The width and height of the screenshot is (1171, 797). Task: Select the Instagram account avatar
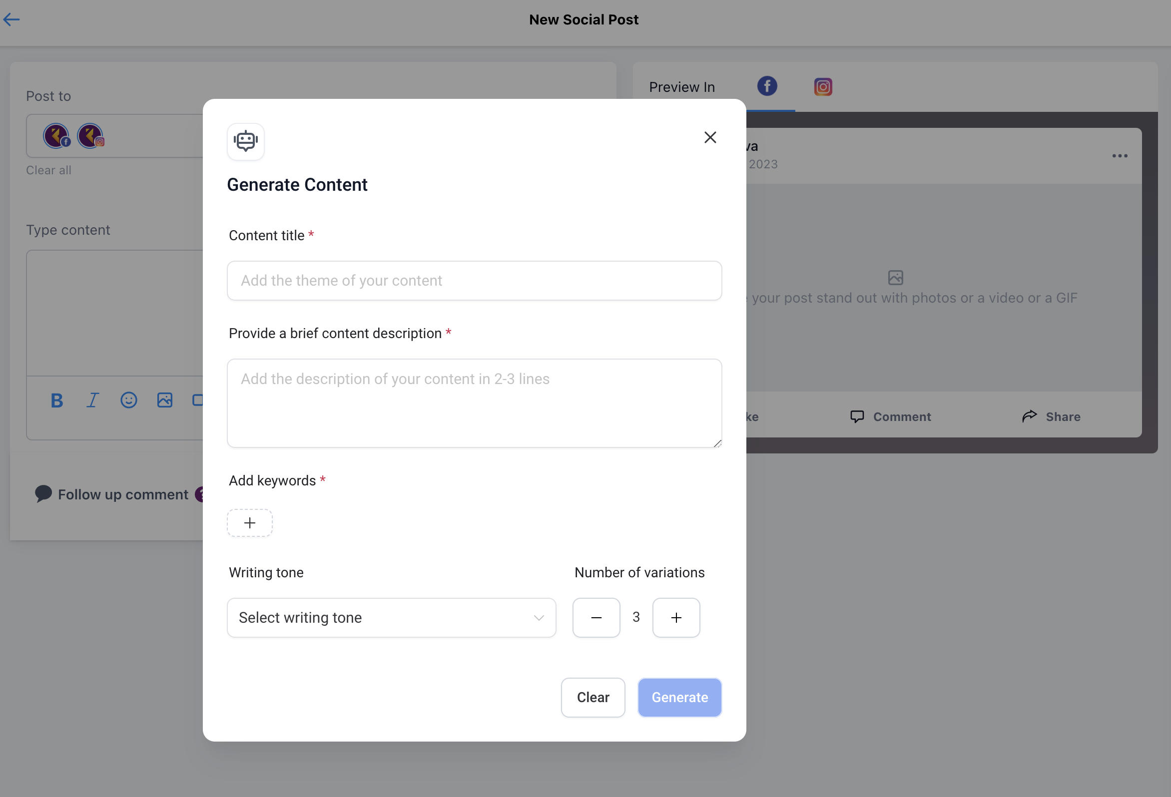(91, 136)
